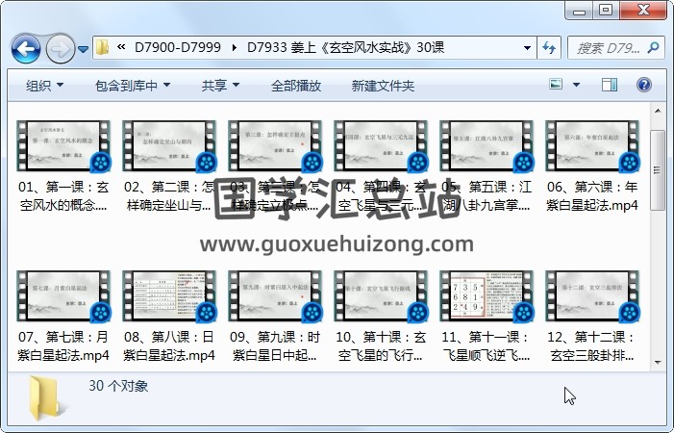Open the 包含到库中 menu
674x433 pixels.
(133, 85)
